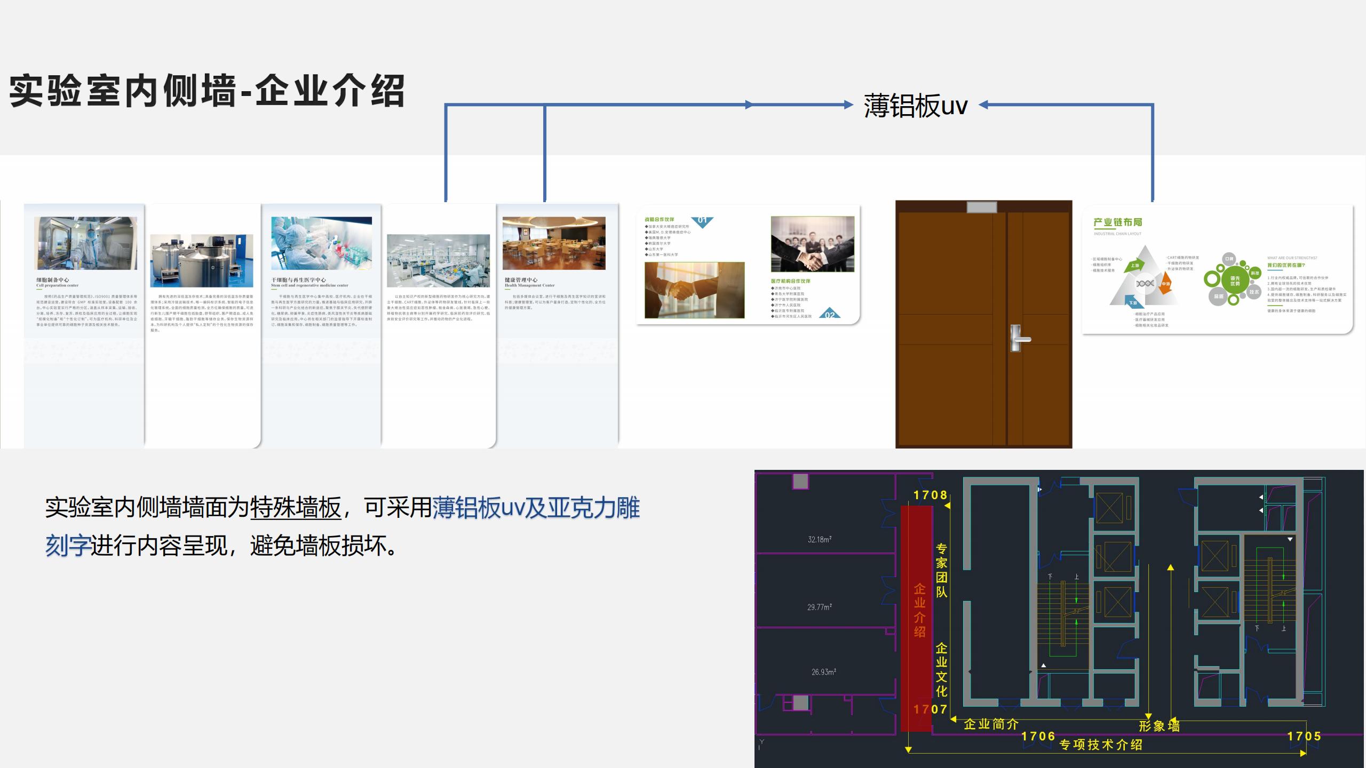
Task: Click the DNA icon inside the triangle diagram
Action: 1145,283
